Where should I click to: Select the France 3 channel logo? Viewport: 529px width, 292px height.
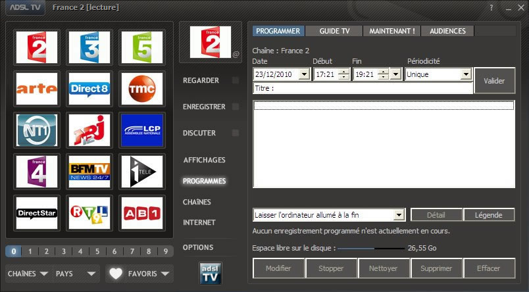pos(89,47)
